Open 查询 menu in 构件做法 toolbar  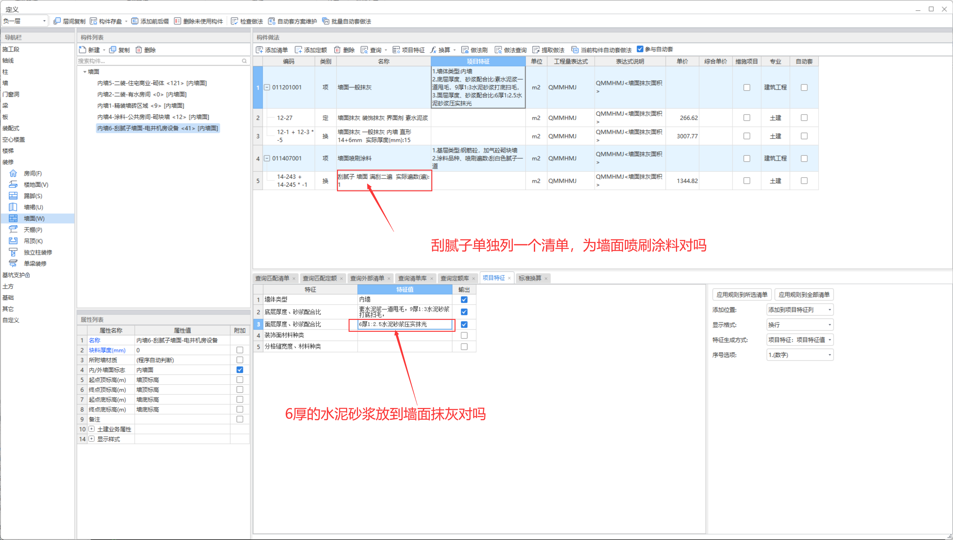[x=374, y=50]
